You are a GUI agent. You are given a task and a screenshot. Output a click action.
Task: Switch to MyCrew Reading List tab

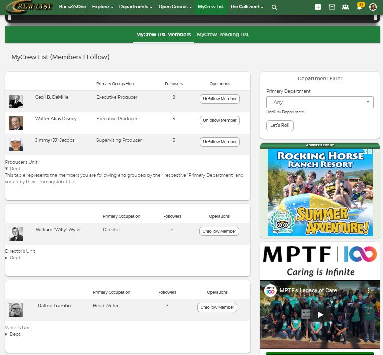pos(223,35)
